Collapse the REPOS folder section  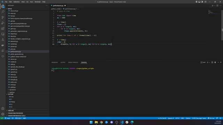click(x=10, y=9)
